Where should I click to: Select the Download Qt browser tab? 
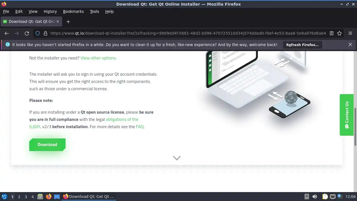(x=31, y=21)
